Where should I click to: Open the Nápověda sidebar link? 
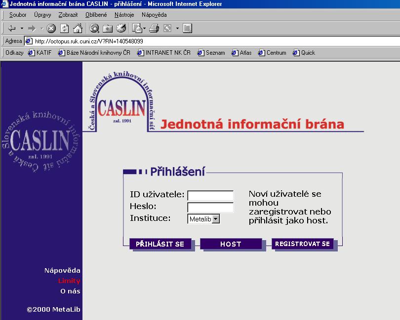(62, 270)
